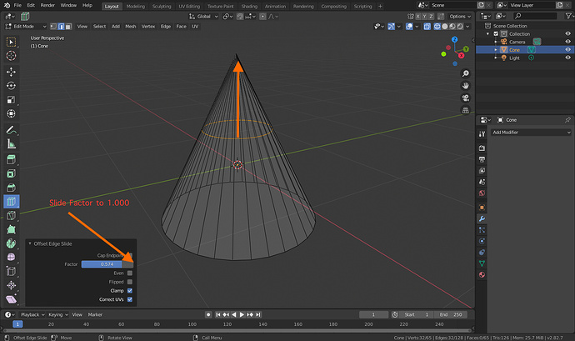
Task: Open the Add Modifier dropdown
Action: point(532,132)
